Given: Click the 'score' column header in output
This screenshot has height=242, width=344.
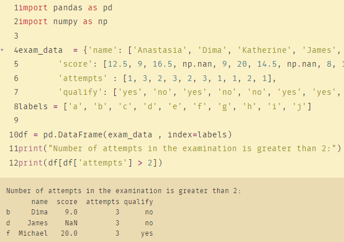Looking at the screenshot, I should (67, 202).
